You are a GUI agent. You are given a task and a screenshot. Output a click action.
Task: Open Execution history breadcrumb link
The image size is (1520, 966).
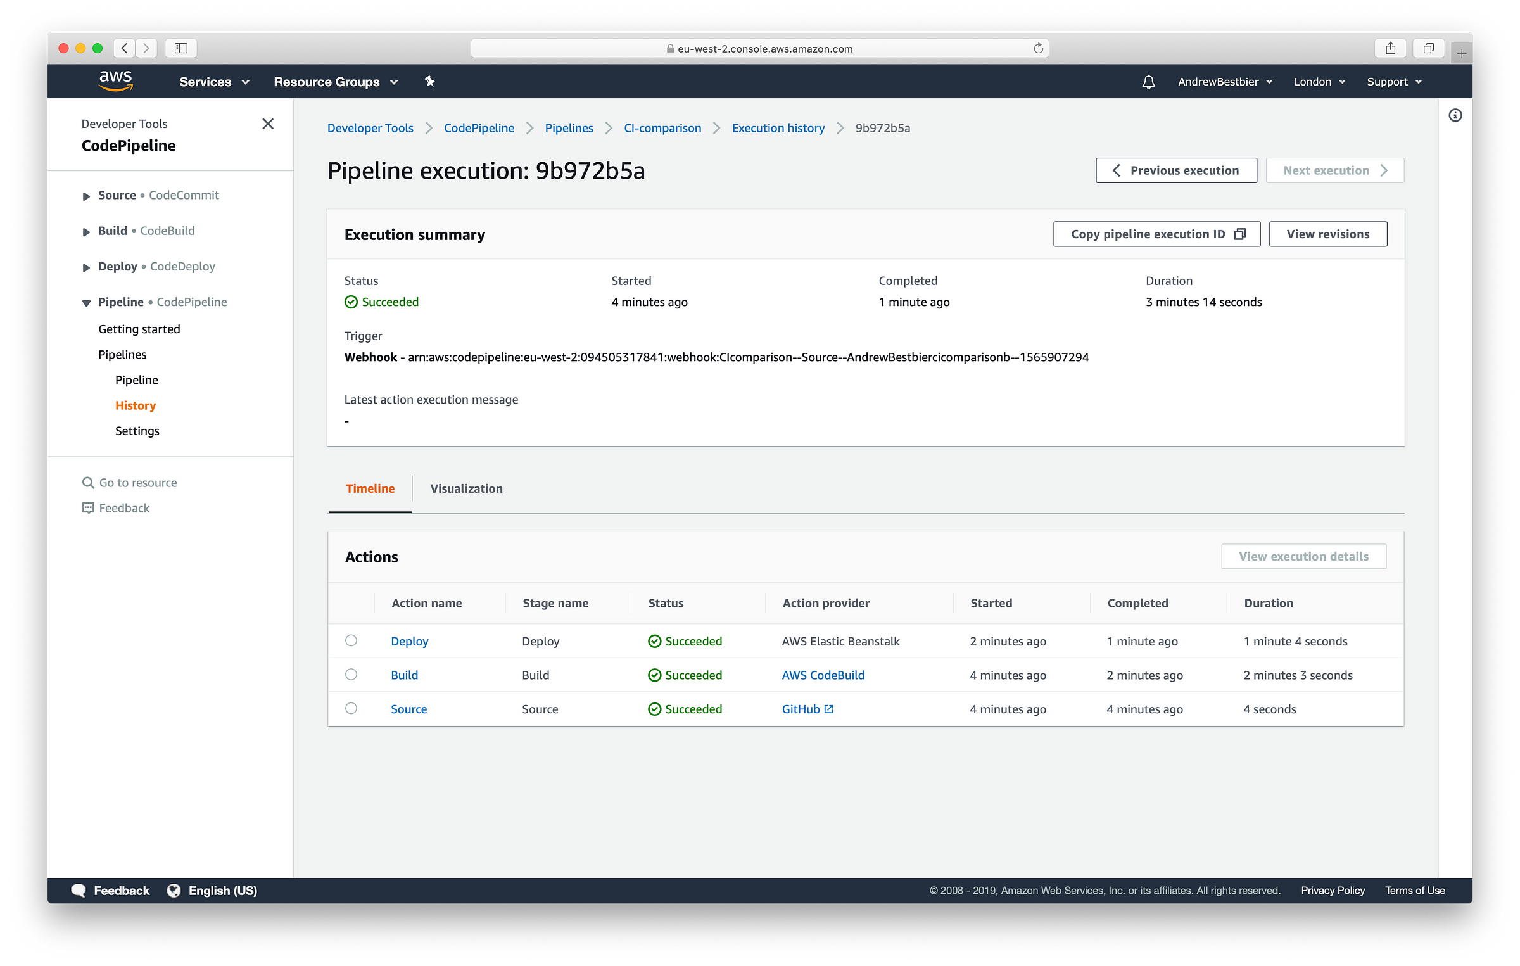778,128
